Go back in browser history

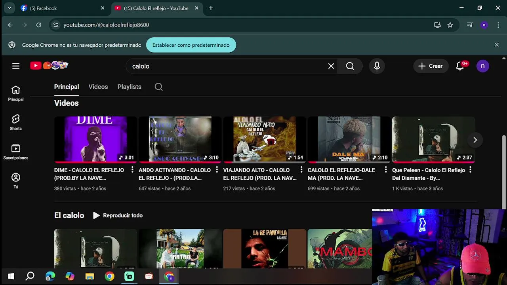coord(10,25)
